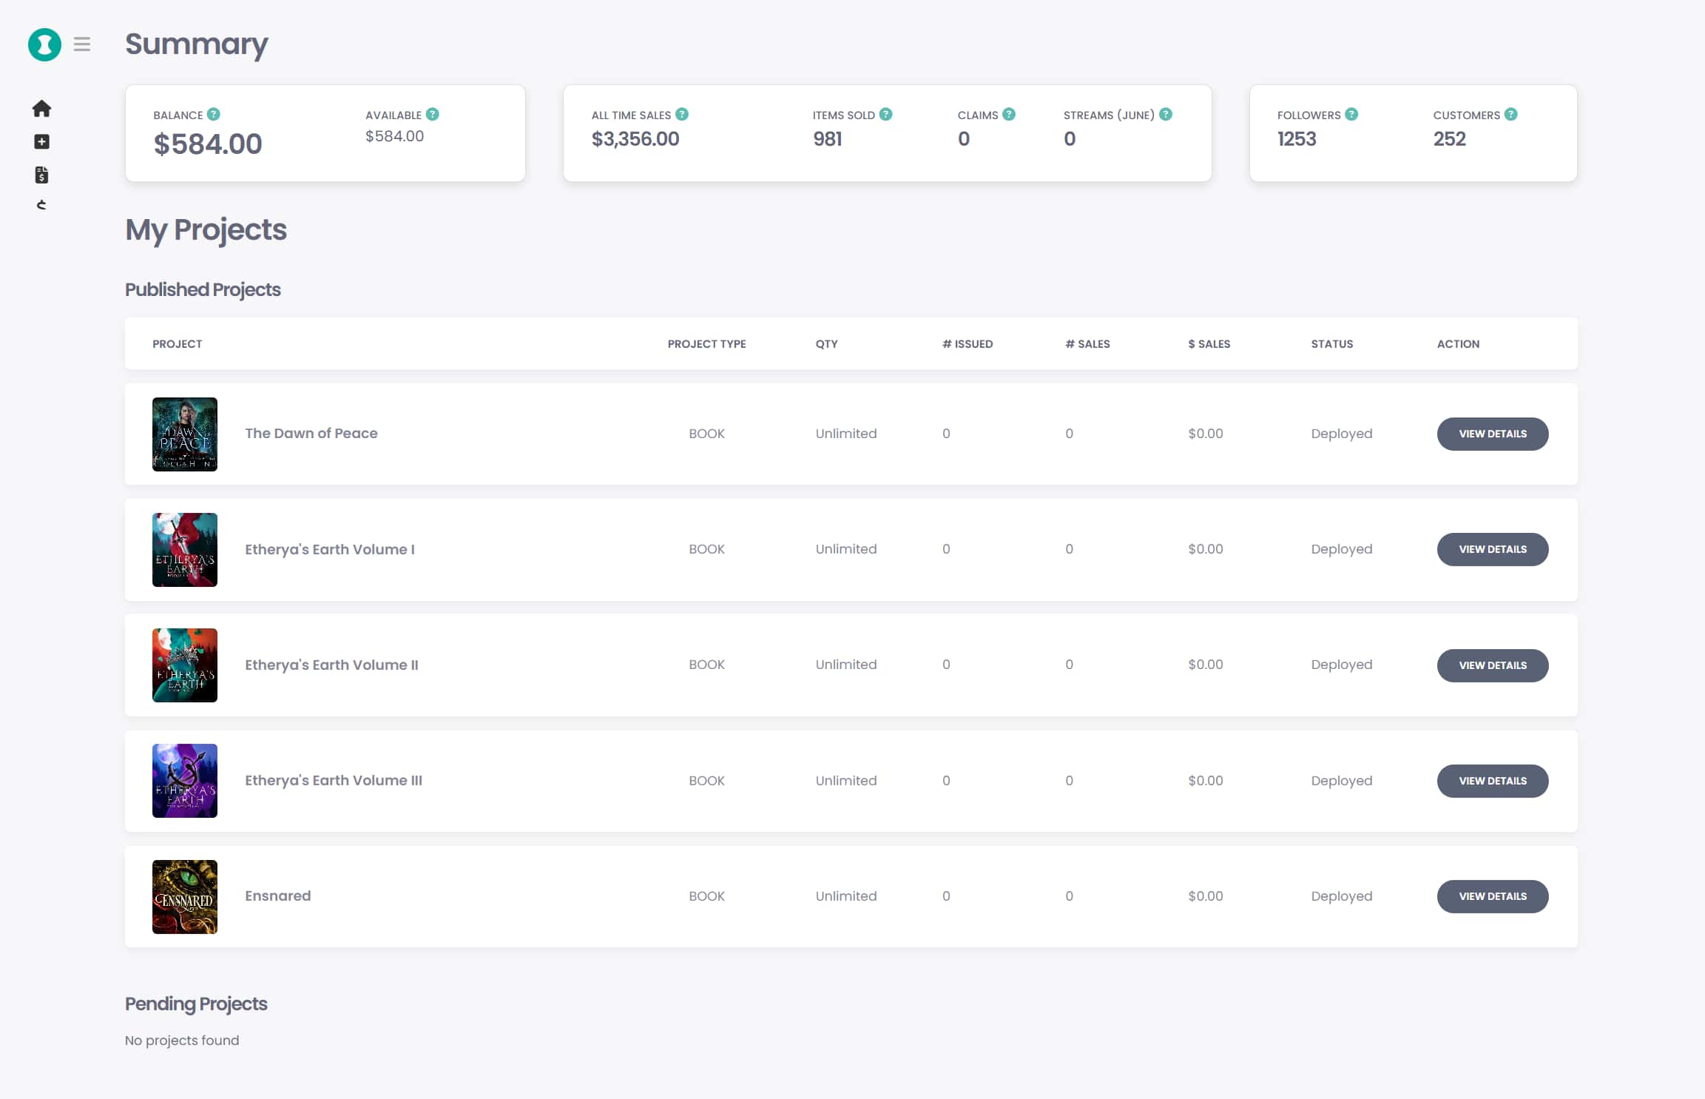
Task: View details for Ensnared
Action: 1493,896
